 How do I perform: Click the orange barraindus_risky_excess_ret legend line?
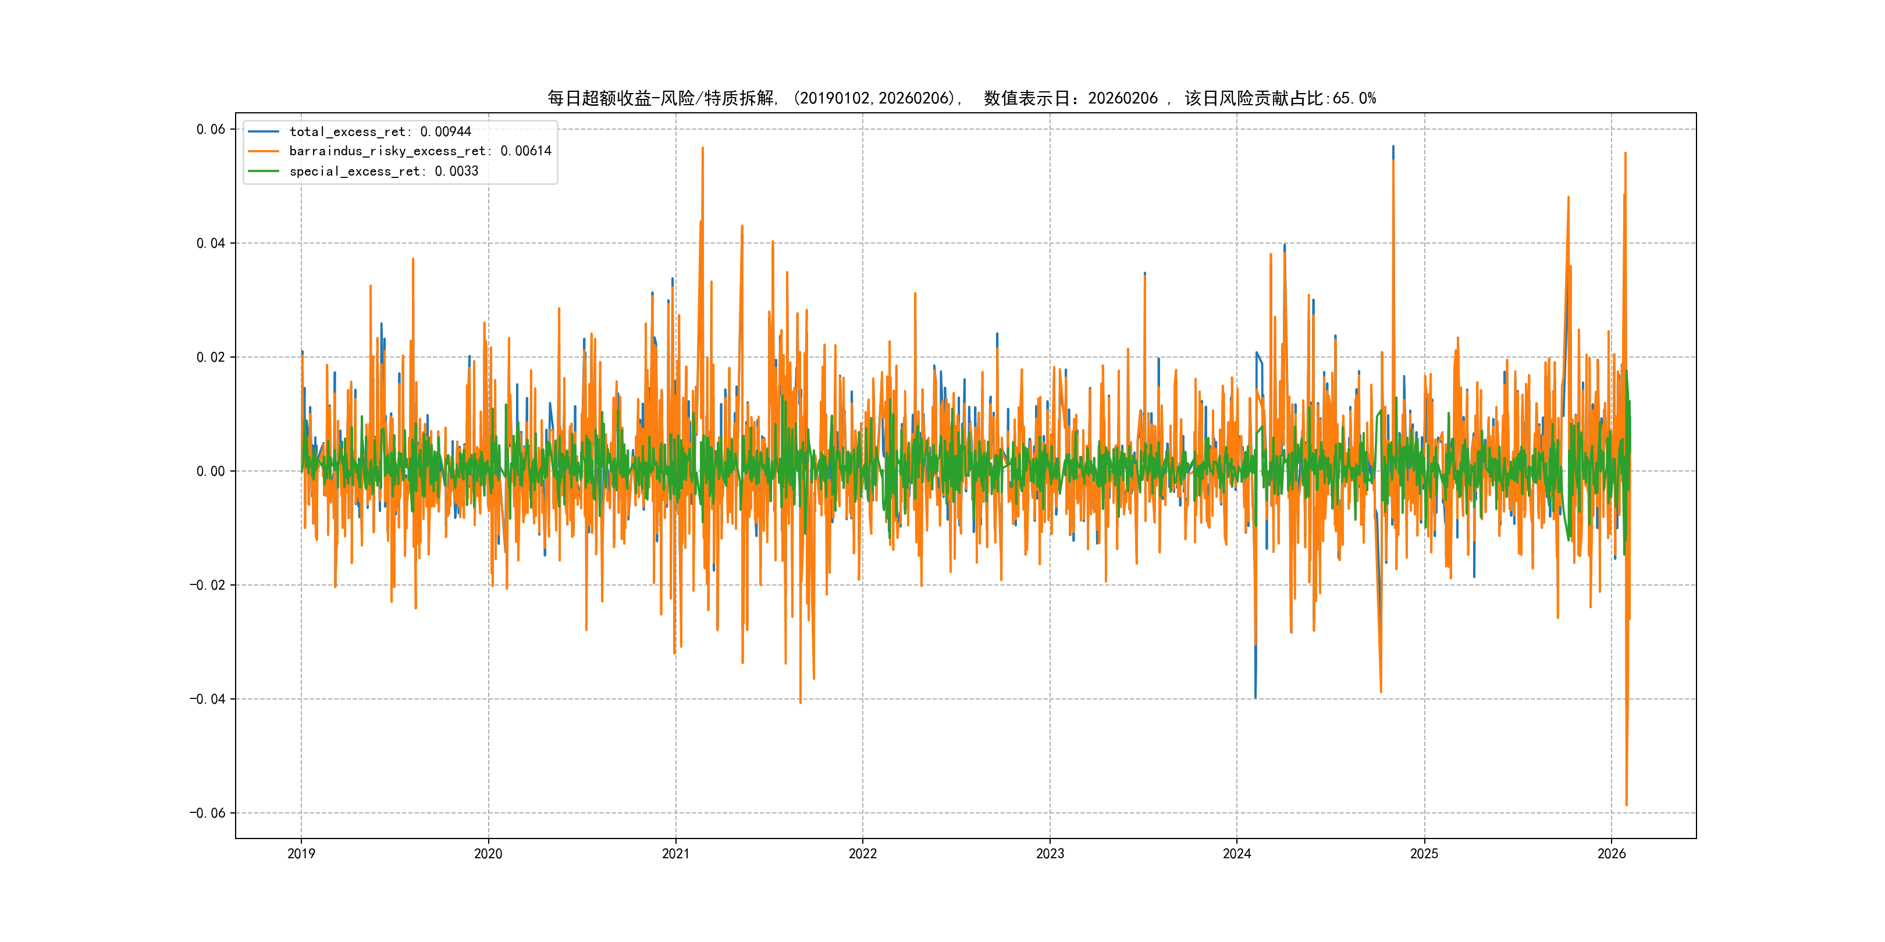click(264, 151)
